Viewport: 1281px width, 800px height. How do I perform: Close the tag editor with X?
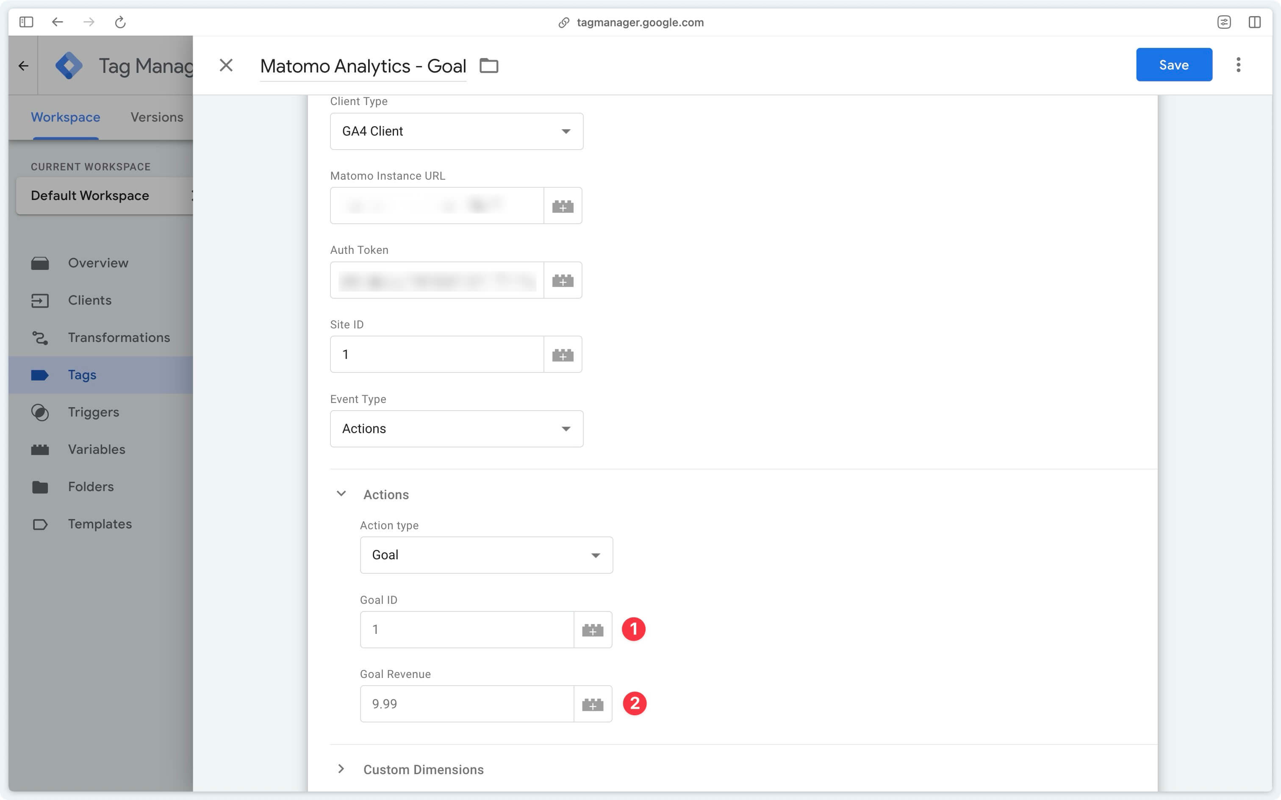[x=226, y=65]
